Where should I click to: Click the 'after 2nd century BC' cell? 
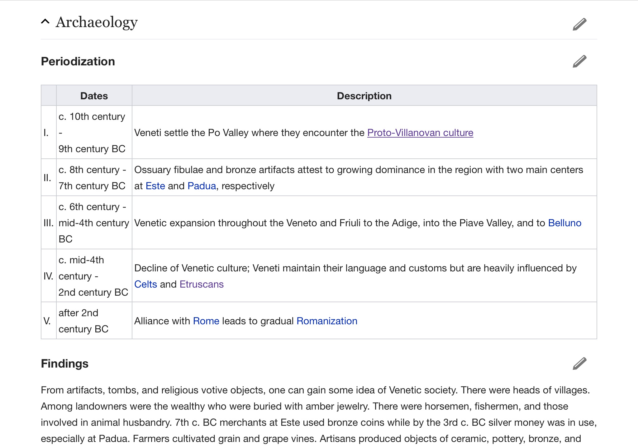(94, 321)
